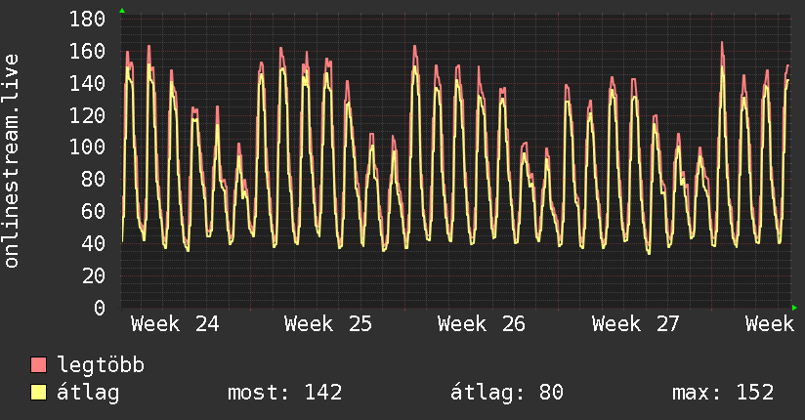Click the legtöbb legend label

coord(101,365)
